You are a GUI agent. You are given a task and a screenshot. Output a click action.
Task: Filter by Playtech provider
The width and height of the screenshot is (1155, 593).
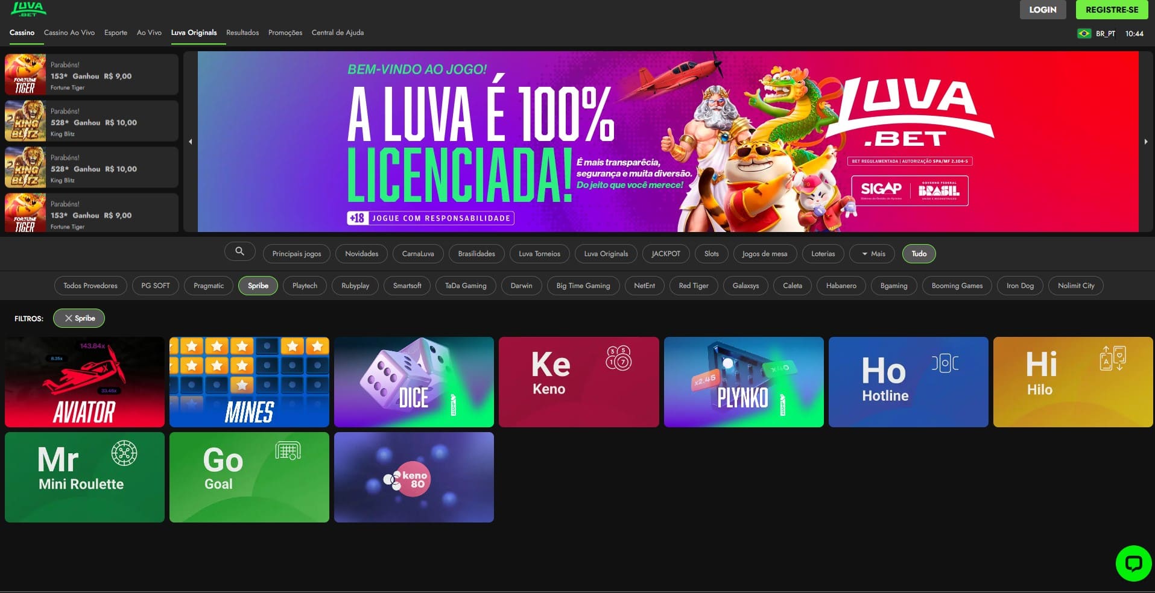(x=305, y=286)
